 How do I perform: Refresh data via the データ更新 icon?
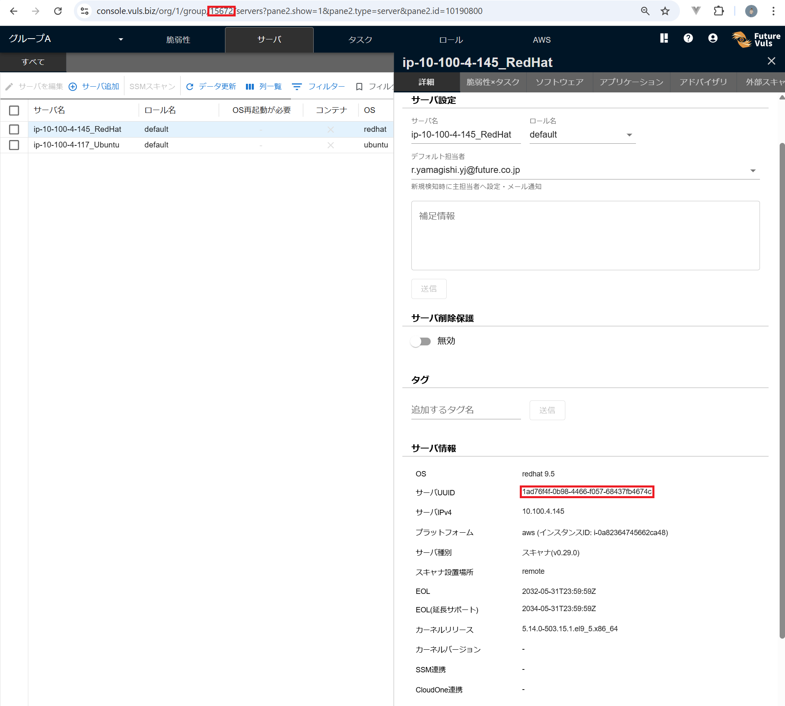pyautogui.click(x=190, y=87)
